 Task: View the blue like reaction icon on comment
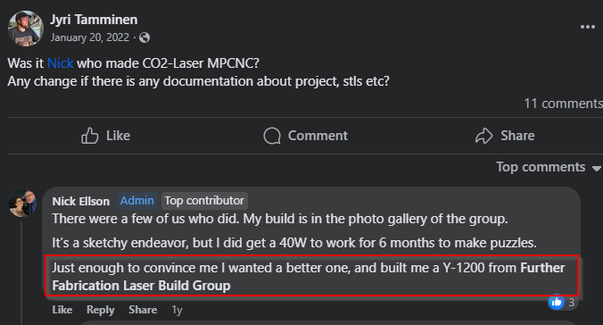point(557,303)
